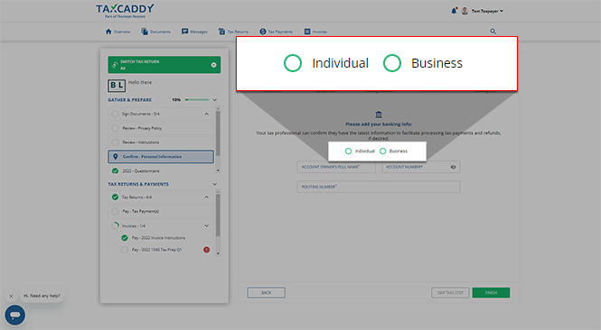
Task: Click the status circle for 1040 Tax Prep Q1
Action: click(x=125, y=250)
